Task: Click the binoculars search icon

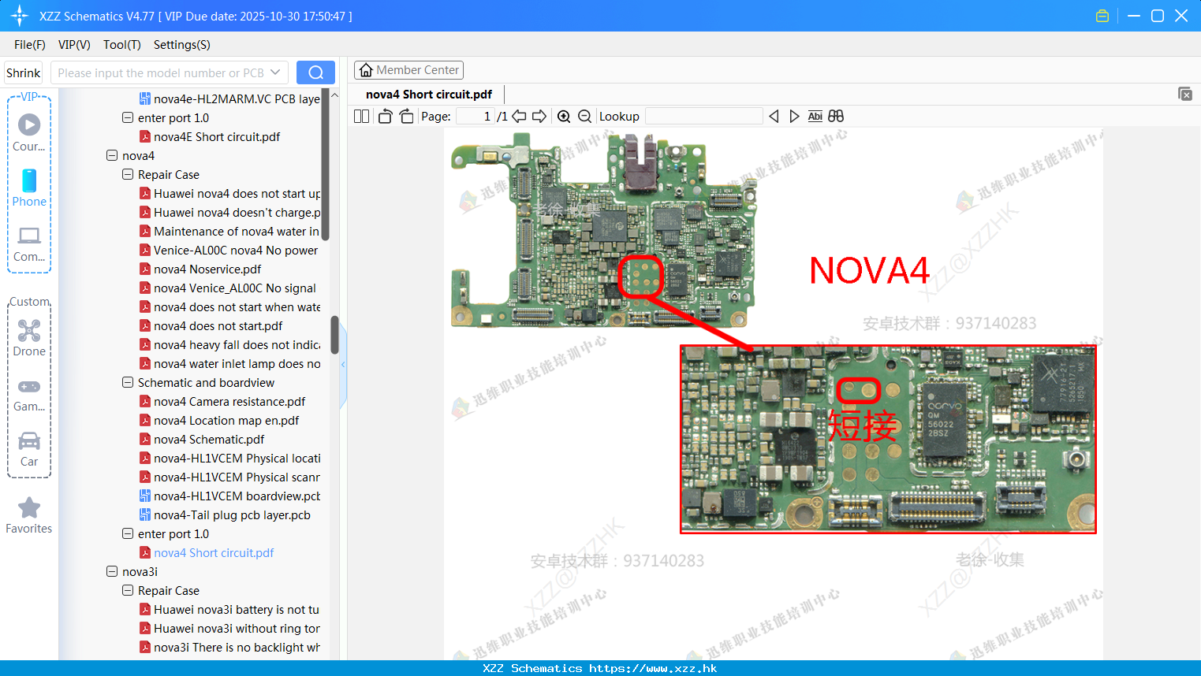Action: 836,116
